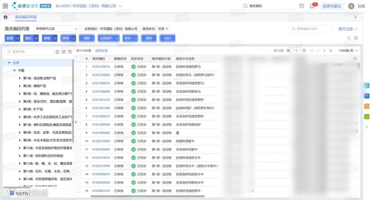Expand 第1类-活动物;动物产品 tree node
Image resolution: width=370 pixels, height=200 pixels.
point(20,78)
